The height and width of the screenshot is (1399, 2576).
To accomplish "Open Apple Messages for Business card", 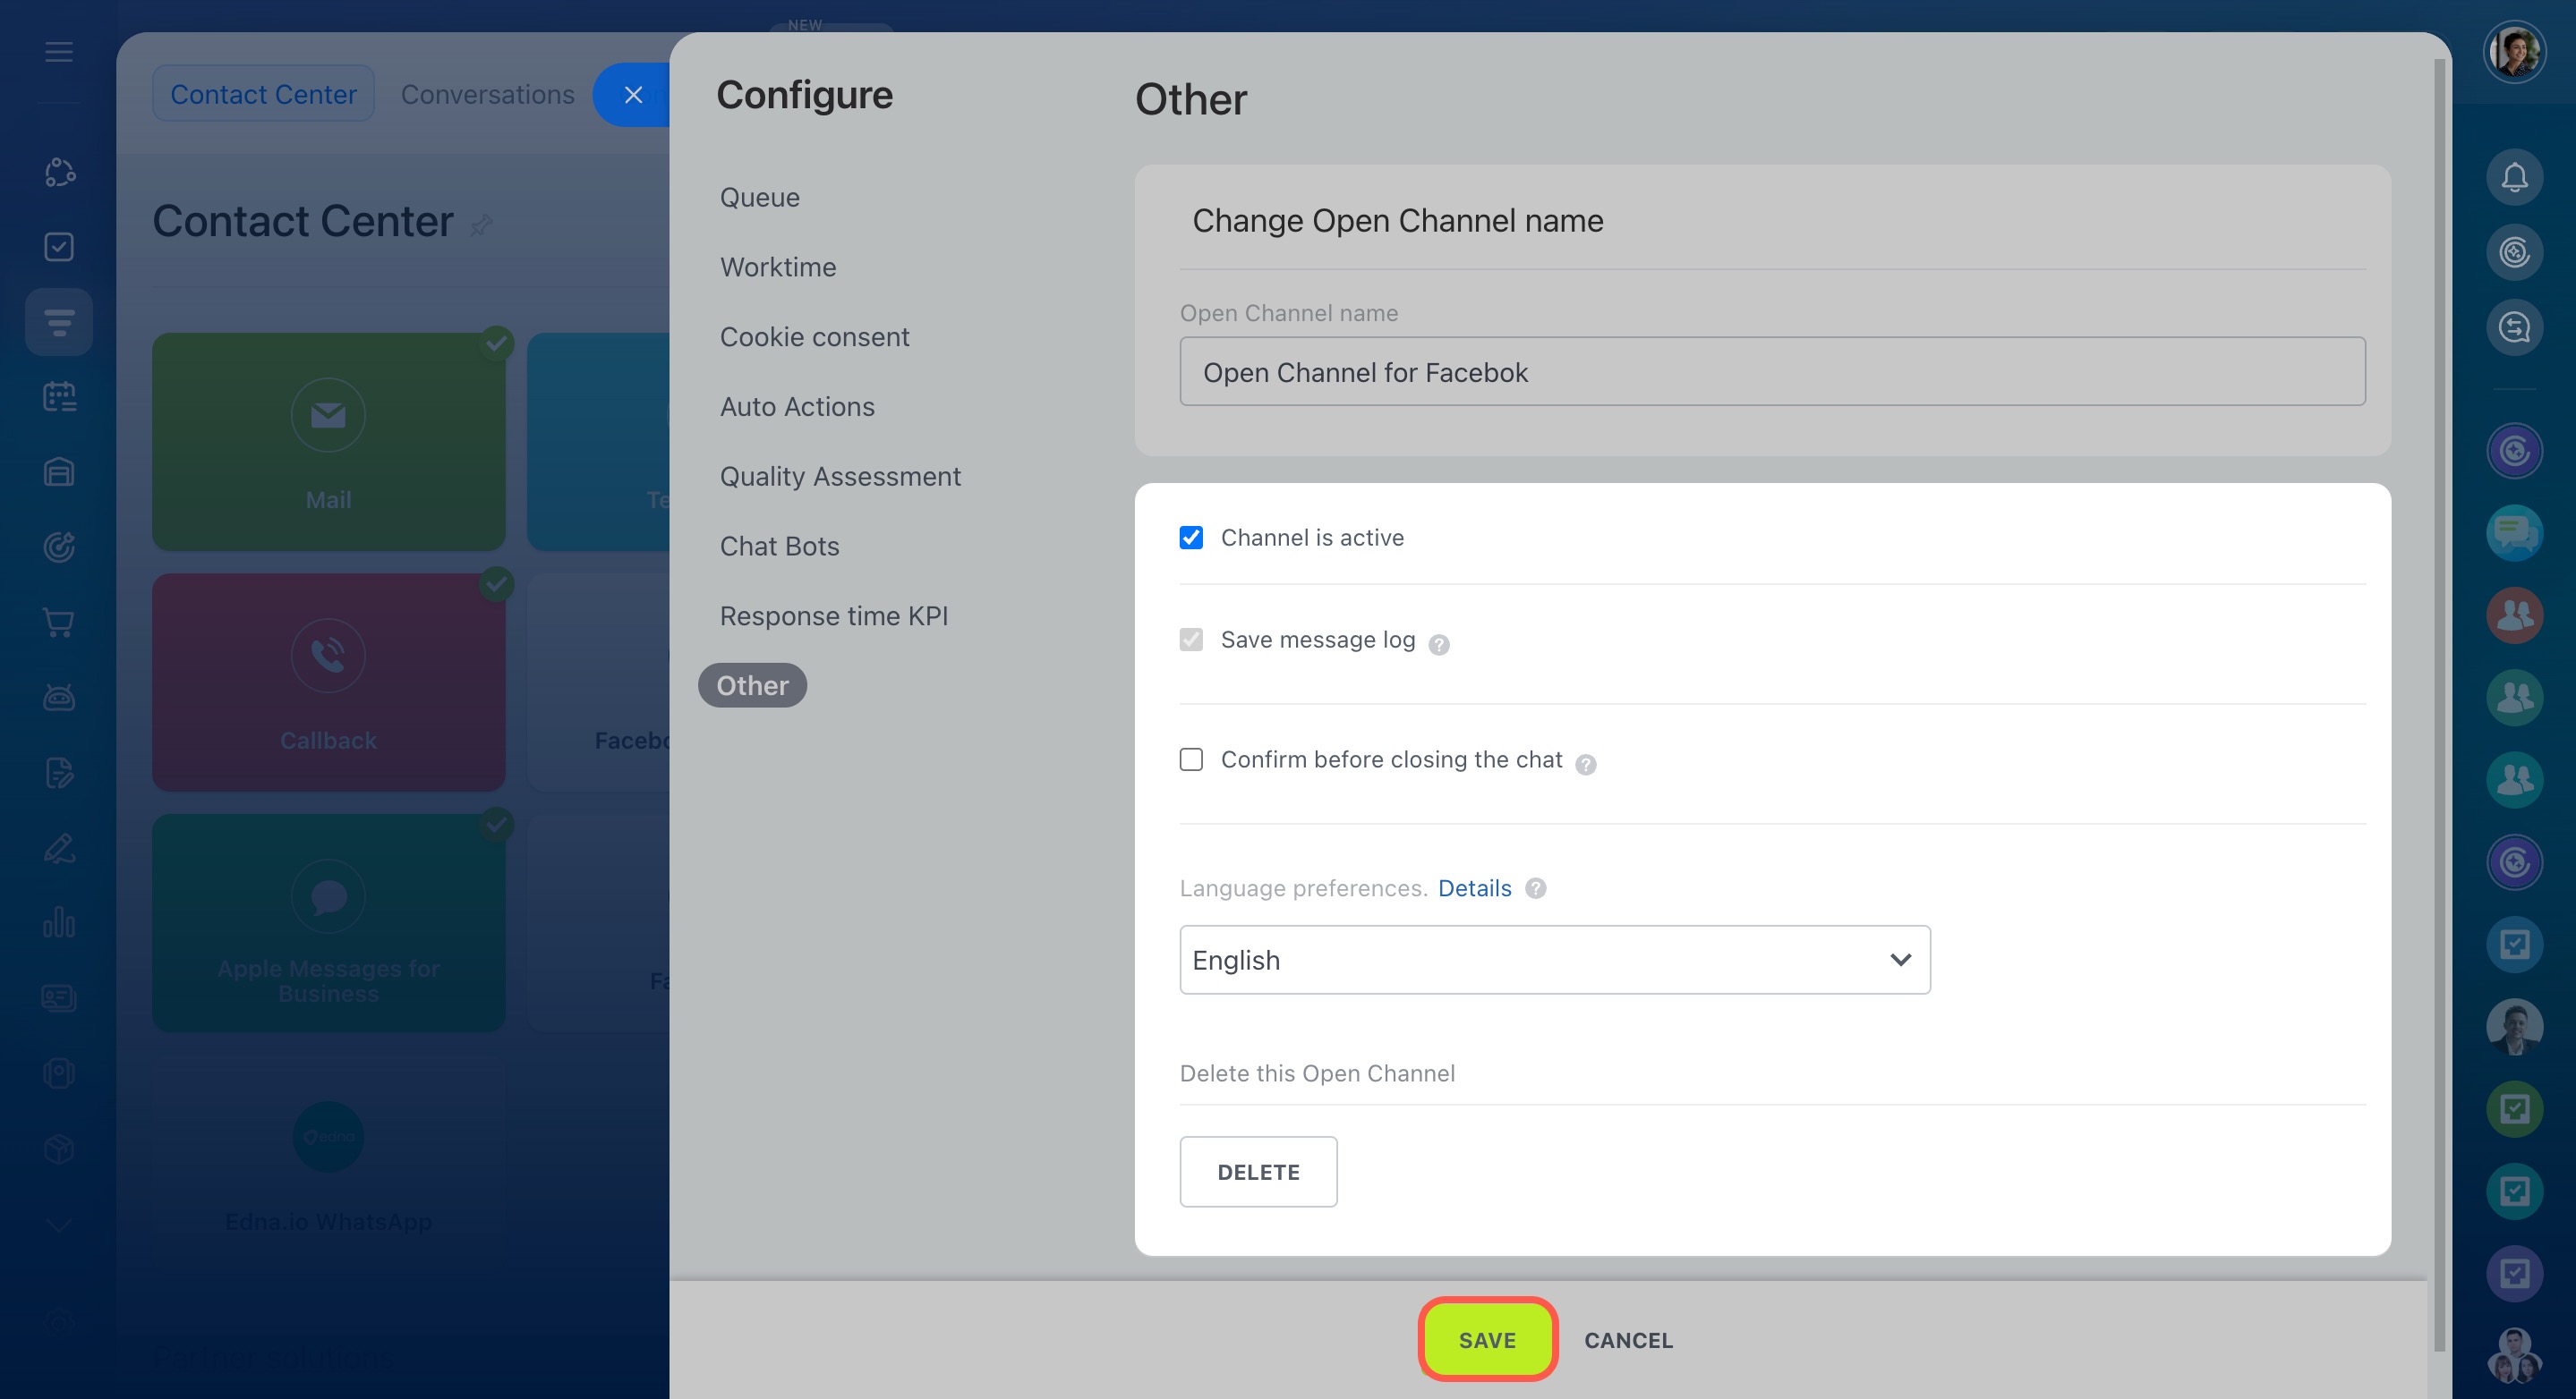I will click(x=328, y=923).
